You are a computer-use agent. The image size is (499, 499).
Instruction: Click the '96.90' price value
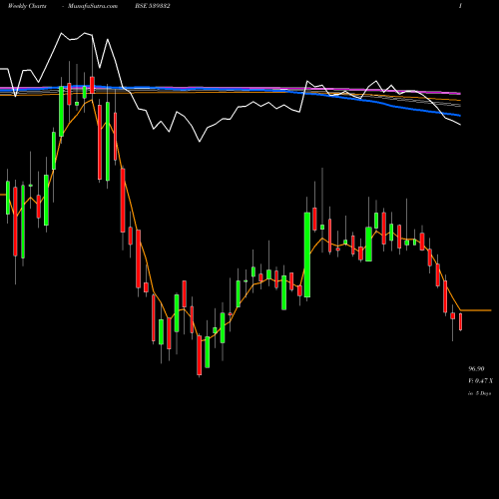pyautogui.click(x=476, y=368)
